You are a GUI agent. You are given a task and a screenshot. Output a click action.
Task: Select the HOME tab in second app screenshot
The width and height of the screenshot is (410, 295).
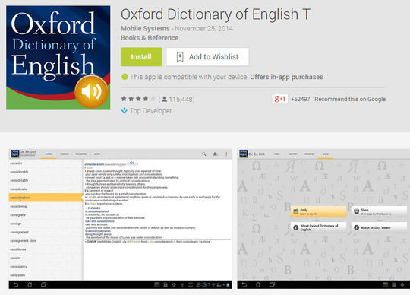coord(276,154)
